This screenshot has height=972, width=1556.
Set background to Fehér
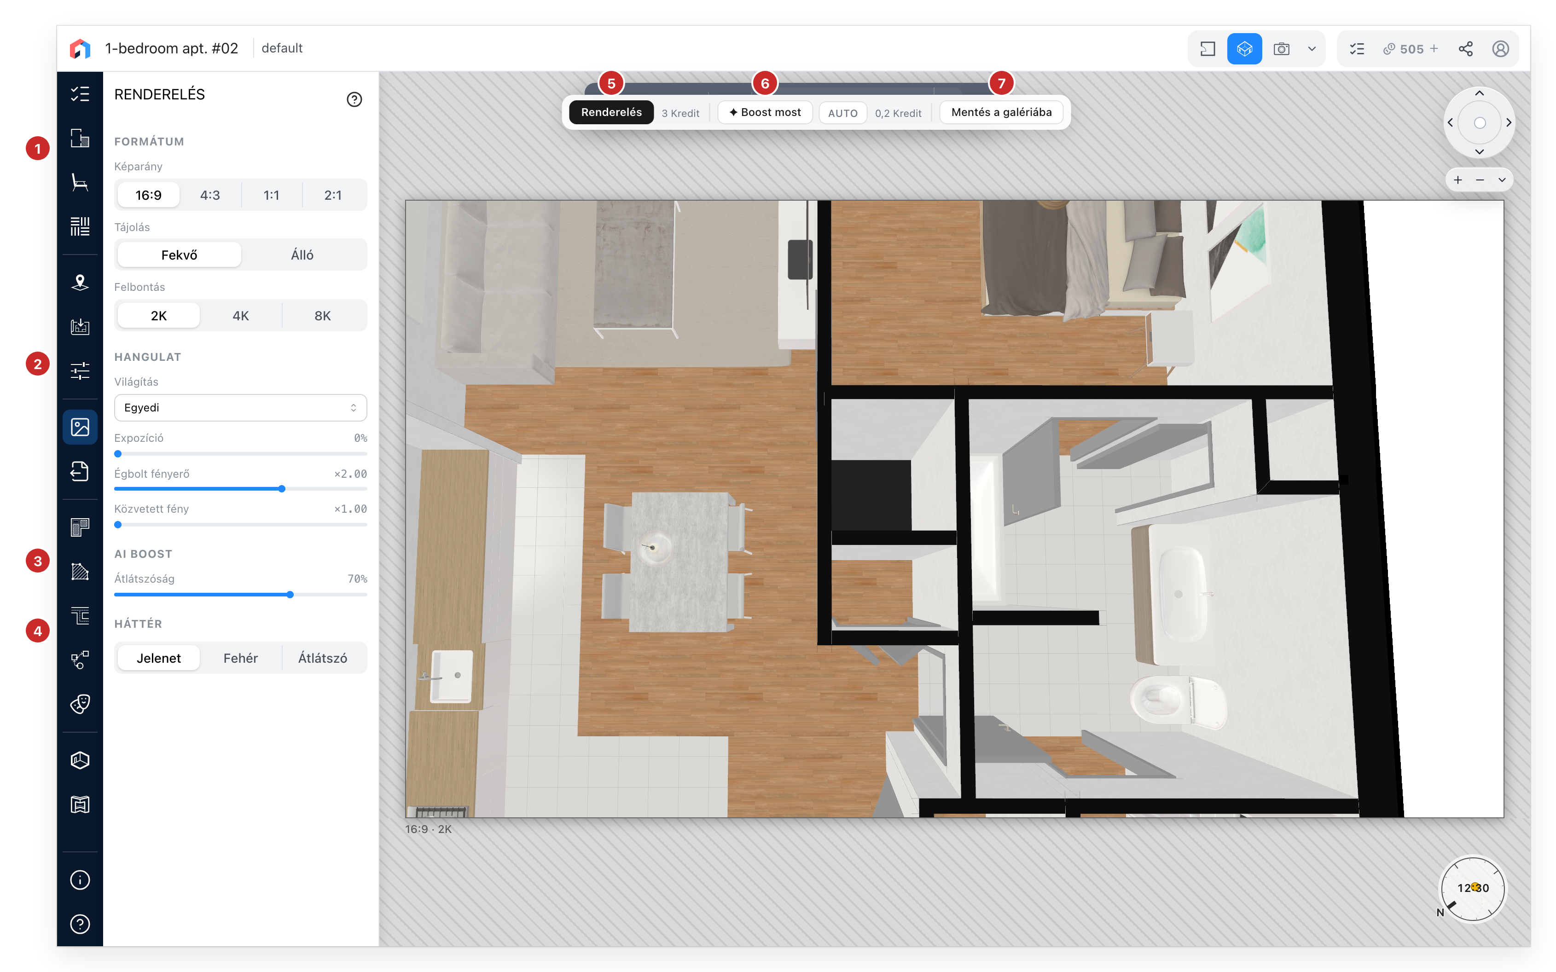point(240,658)
